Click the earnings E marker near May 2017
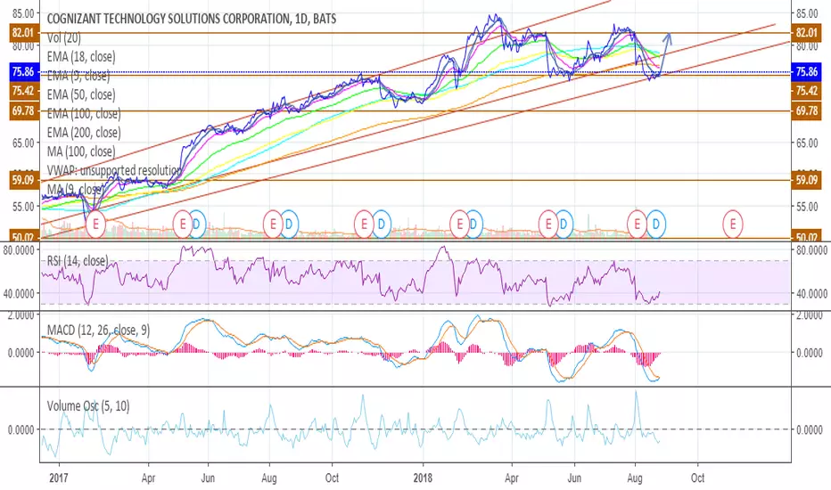831x490 pixels. (183, 225)
